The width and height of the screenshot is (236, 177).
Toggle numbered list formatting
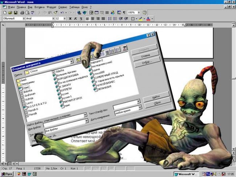[110, 19]
